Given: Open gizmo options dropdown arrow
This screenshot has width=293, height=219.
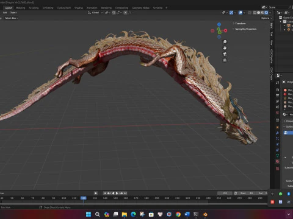Looking at the screenshot, I should point(235,13).
